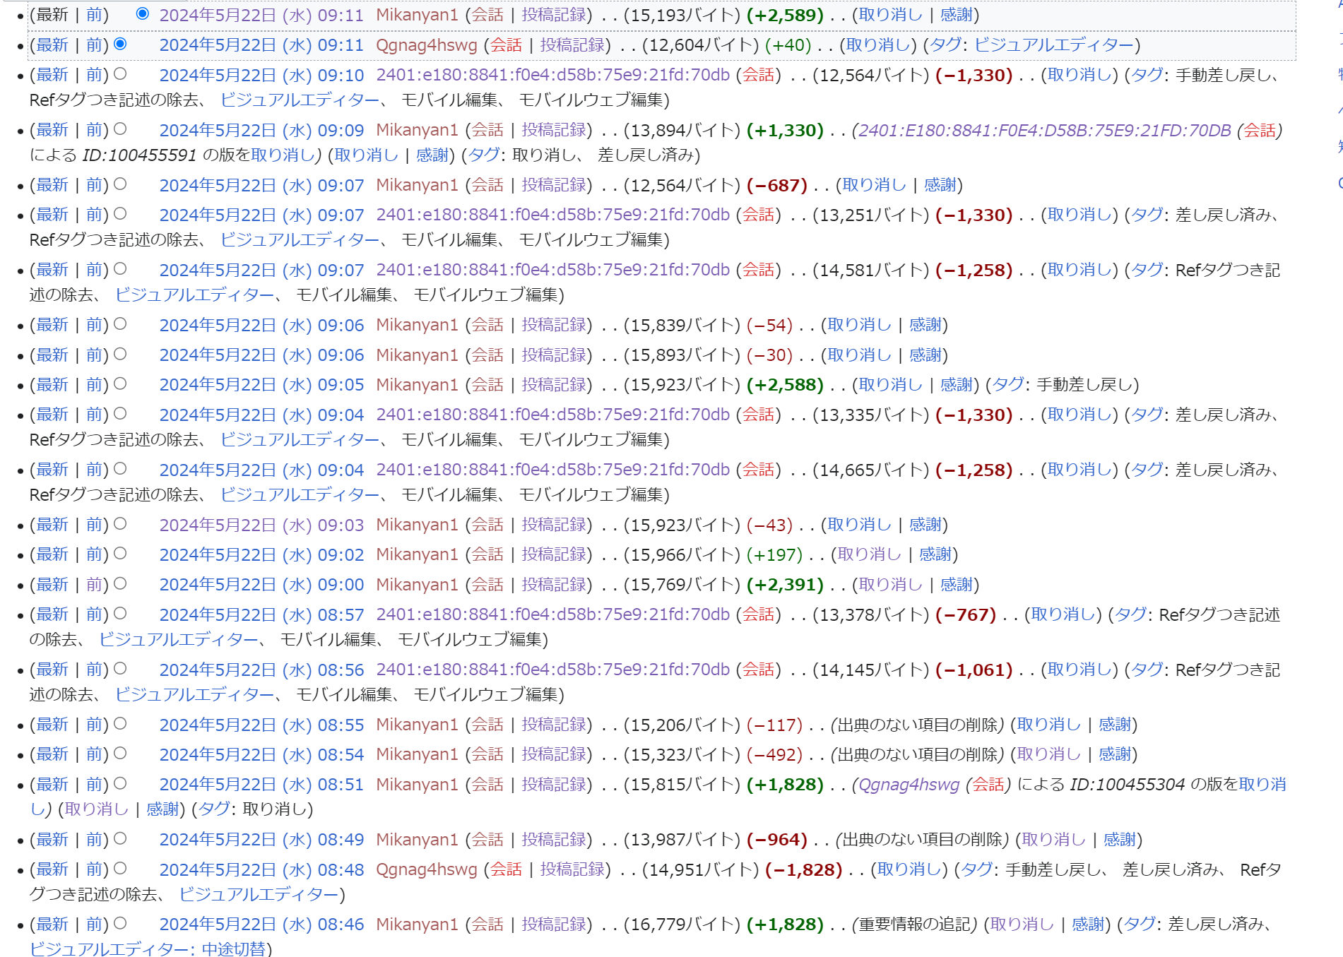The image size is (1343, 957).
Task: Open the 2024年5月22日 09:09 revision link
Action: pos(261,130)
